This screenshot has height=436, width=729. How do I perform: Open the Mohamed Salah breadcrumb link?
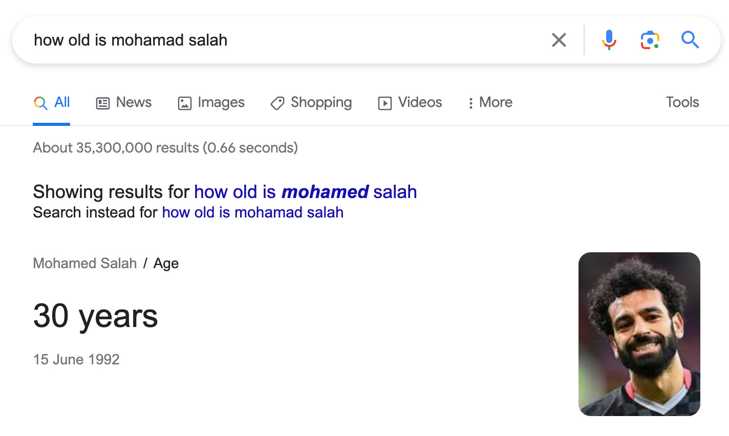coord(84,263)
